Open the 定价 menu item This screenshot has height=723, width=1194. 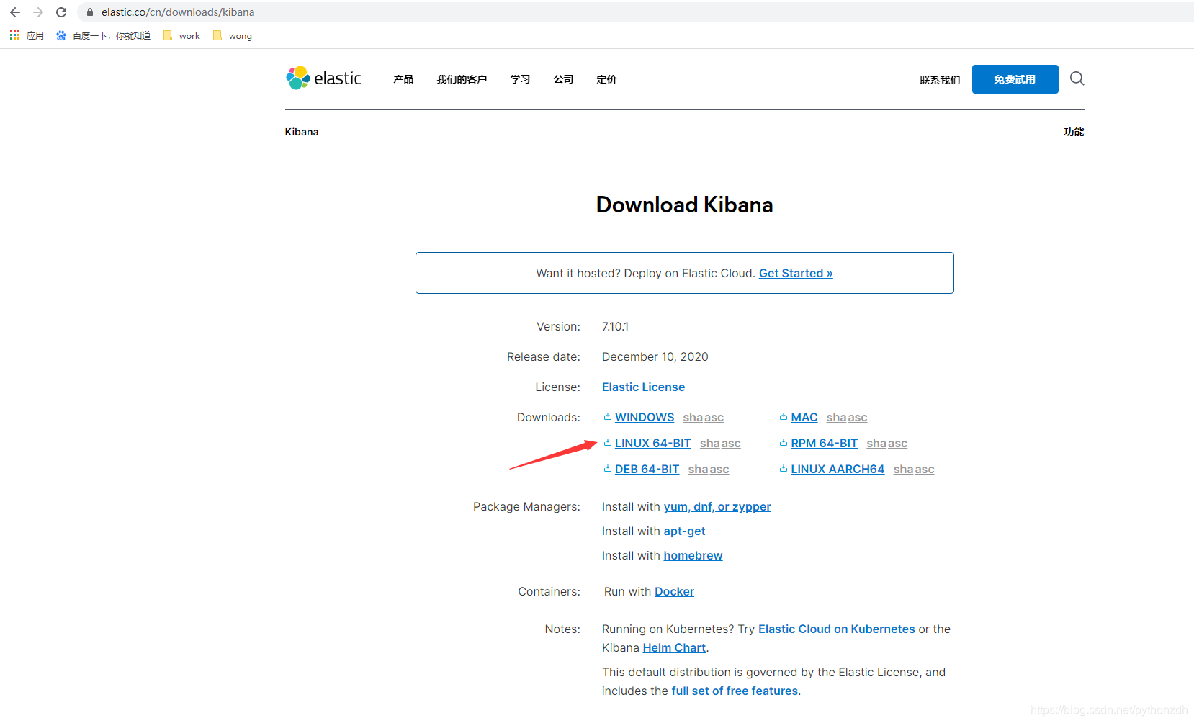(x=606, y=79)
